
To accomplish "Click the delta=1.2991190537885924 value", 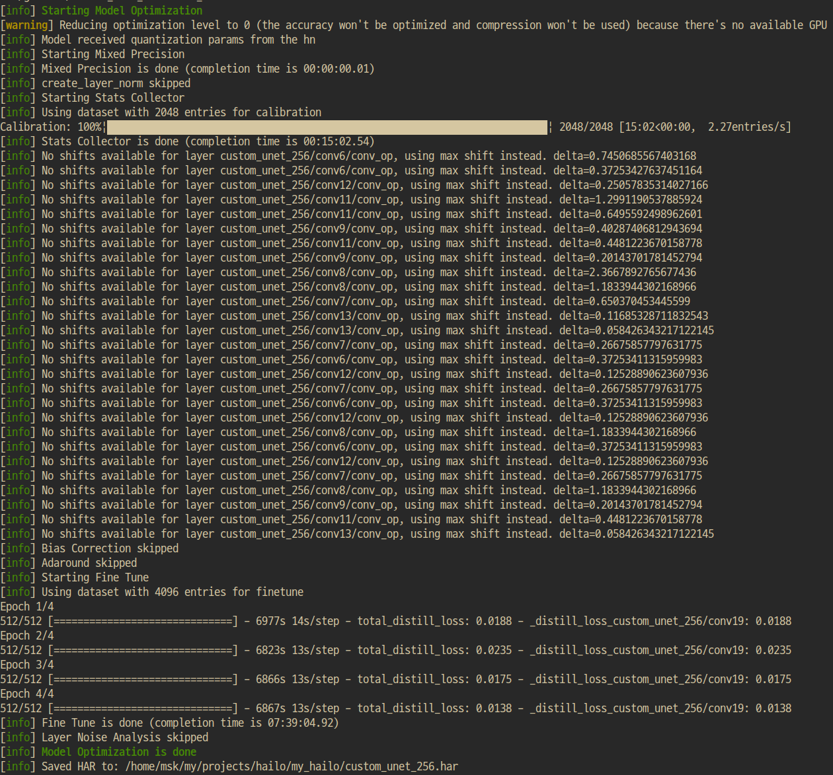I will tap(631, 200).
